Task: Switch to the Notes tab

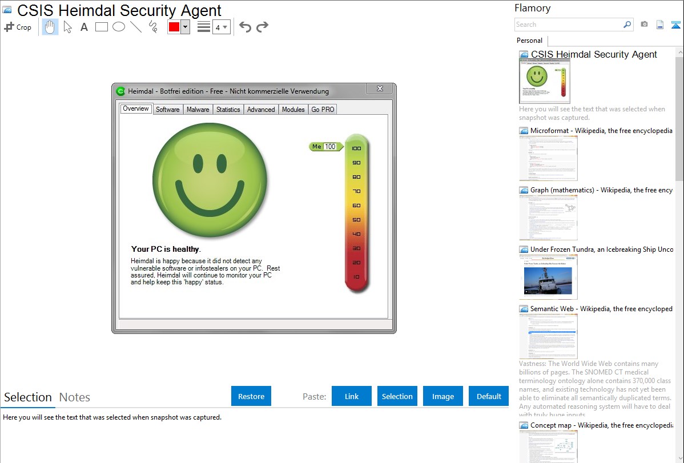Action: [x=75, y=397]
